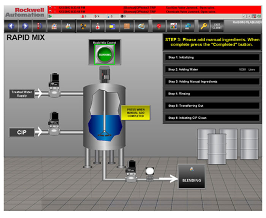Viewport: 266px width, 218px height.
Task: Click the mixer motor on tank top
Action: (104, 74)
